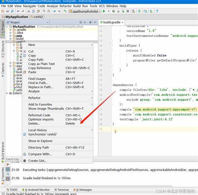Choose Copy Reference in context menu

pyautogui.click(x=58, y=68)
